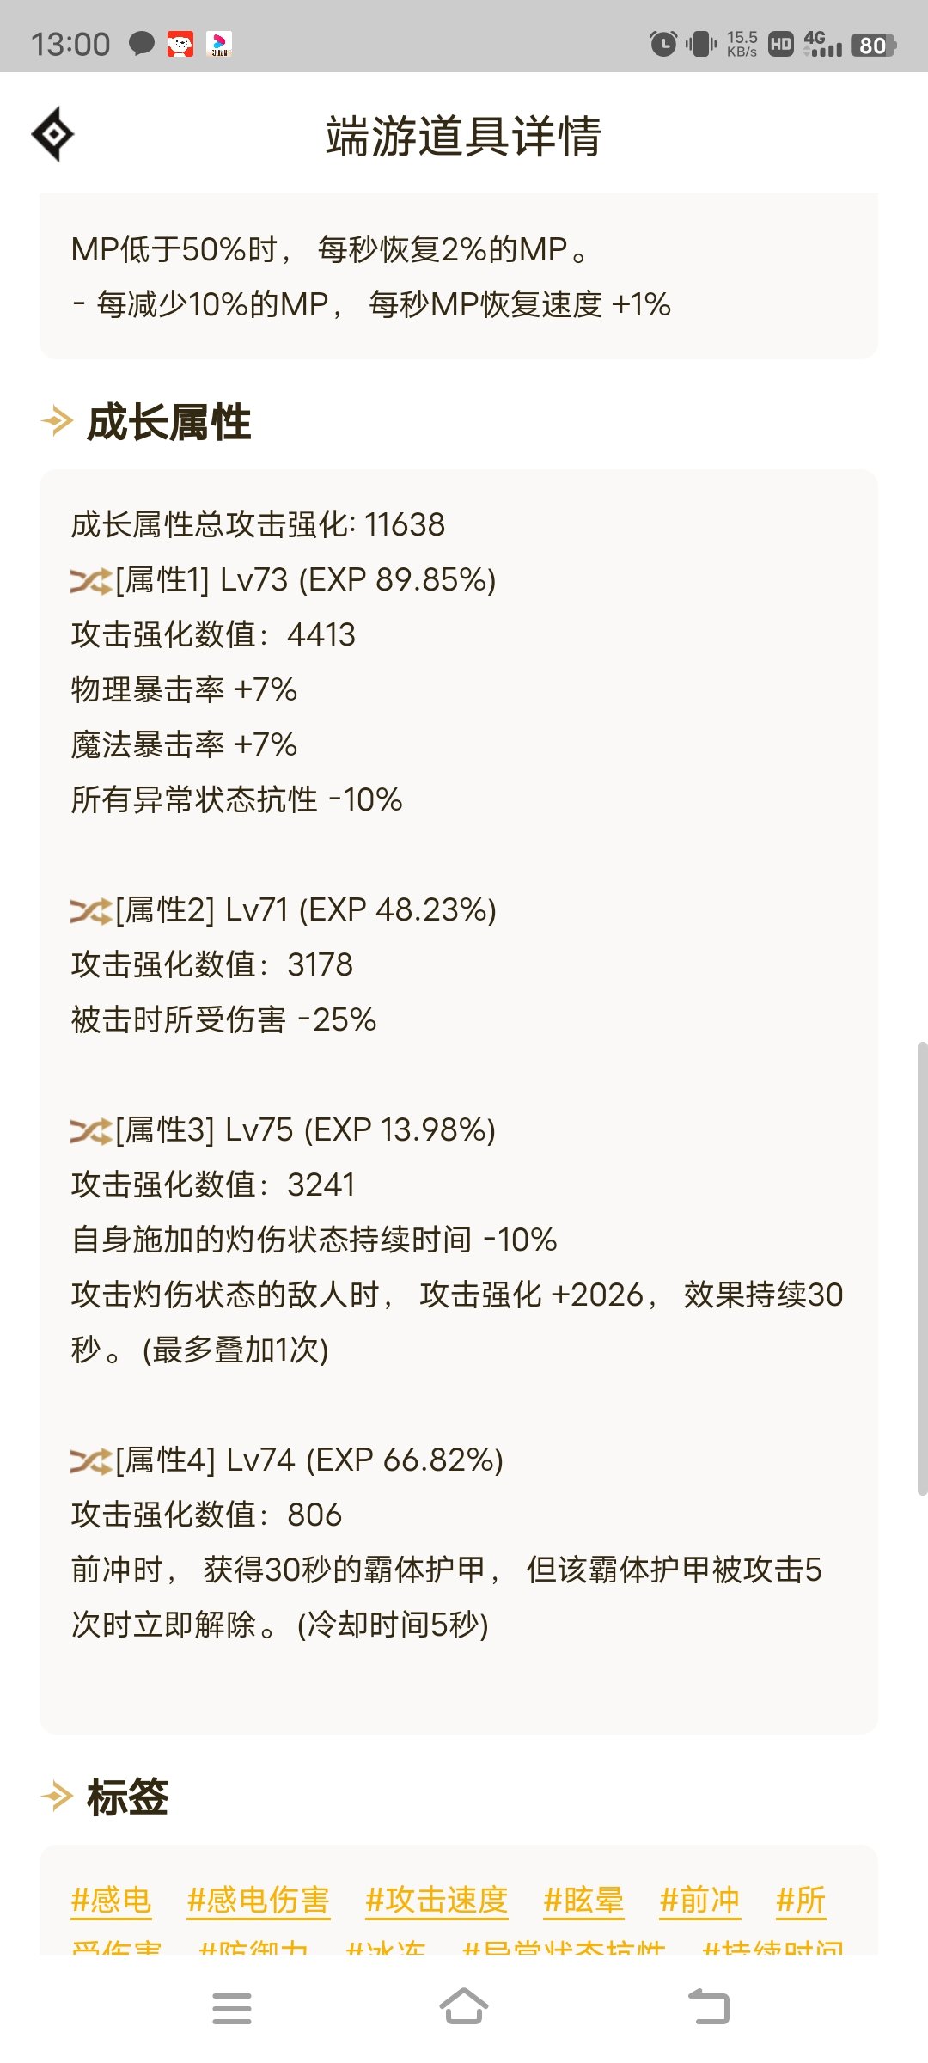Tap the Android back navigation icon
The height and width of the screenshot is (2063, 928).
709,2008
